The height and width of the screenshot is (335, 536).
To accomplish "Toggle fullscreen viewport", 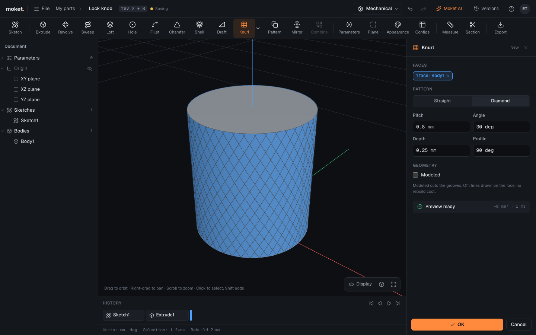I will (393, 284).
